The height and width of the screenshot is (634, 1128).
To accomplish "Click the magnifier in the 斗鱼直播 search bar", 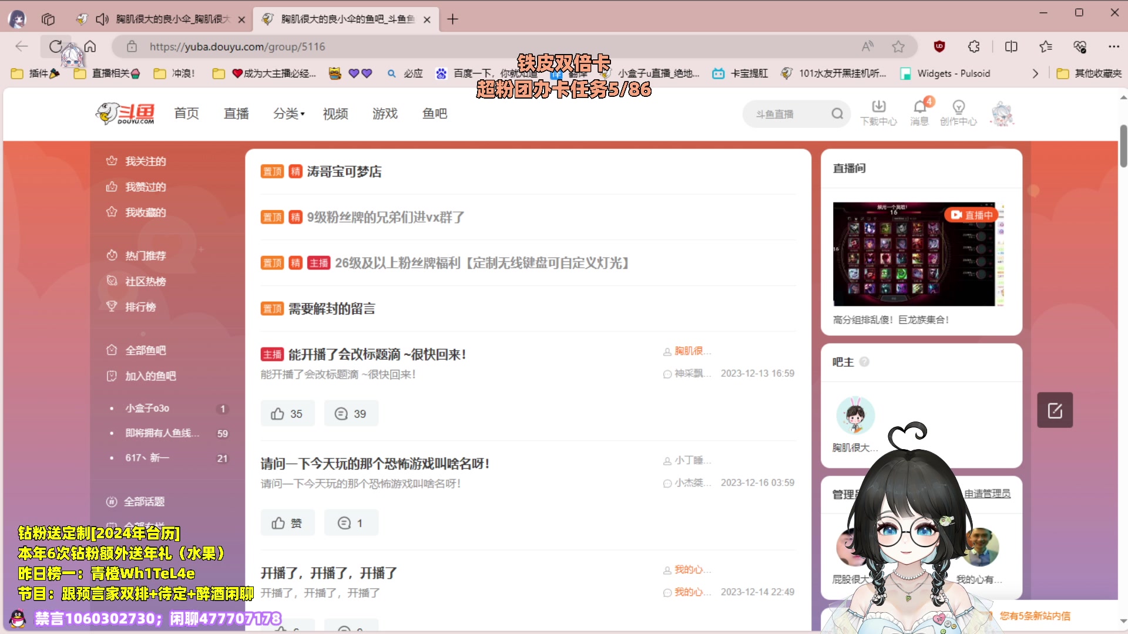I will [837, 113].
